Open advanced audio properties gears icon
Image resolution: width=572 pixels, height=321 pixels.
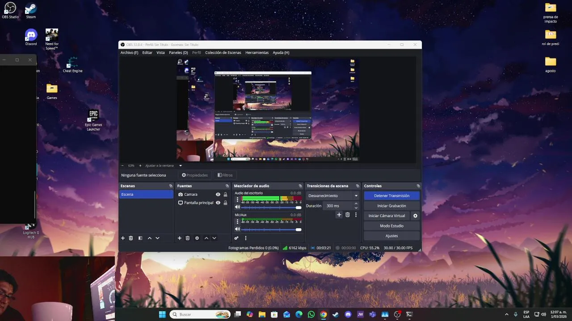click(x=236, y=238)
